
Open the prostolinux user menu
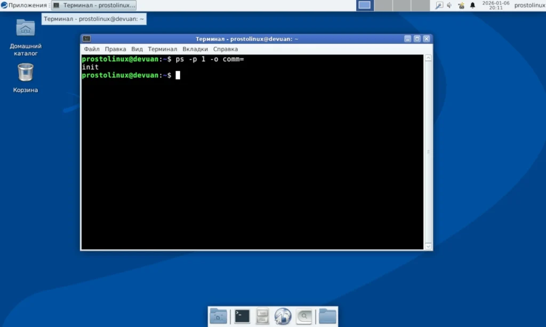tap(529, 5)
